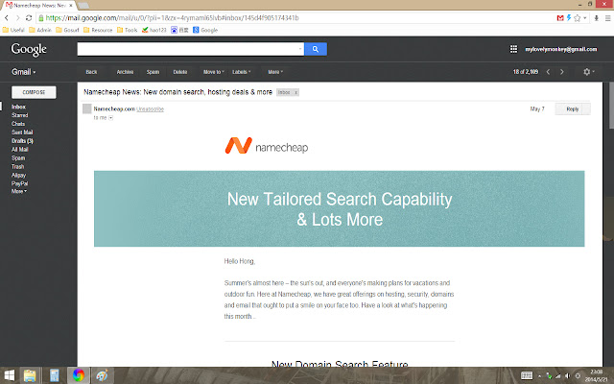Open reply options arrow beside Reply
Screen dimensions: 614x384
(x=586, y=108)
